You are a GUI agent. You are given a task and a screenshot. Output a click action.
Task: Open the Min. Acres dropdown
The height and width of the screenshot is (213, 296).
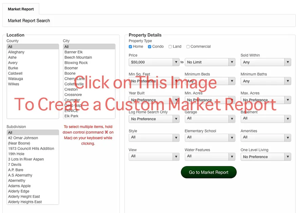[x=210, y=100]
